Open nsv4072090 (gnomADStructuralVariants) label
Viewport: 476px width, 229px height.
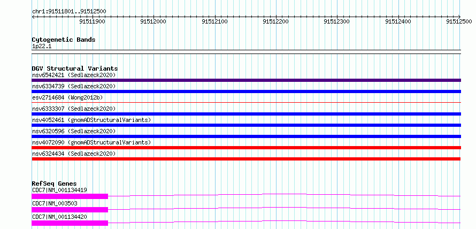91,142
